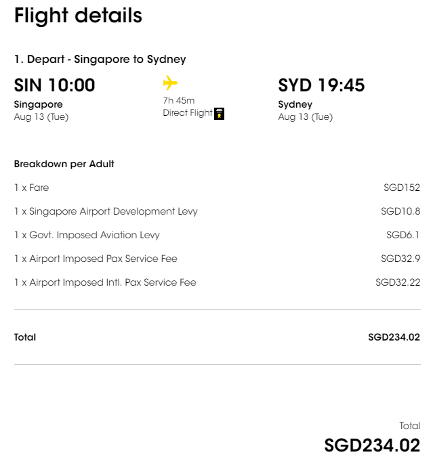Click SYD 19:45 arrival time
This screenshot has width=433, height=461.
point(321,85)
